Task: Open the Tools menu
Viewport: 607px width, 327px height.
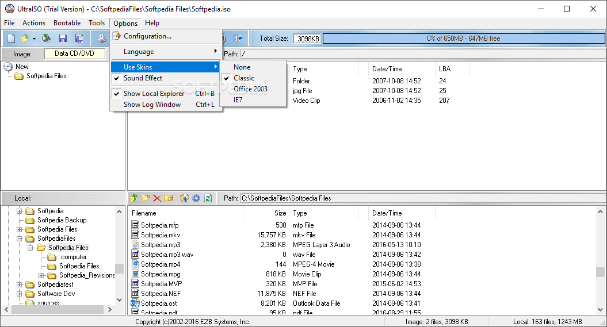Action: click(x=97, y=23)
